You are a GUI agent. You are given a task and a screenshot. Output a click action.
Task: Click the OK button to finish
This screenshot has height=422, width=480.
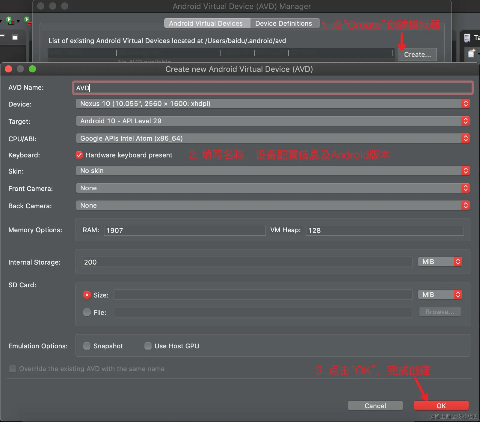click(441, 406)
